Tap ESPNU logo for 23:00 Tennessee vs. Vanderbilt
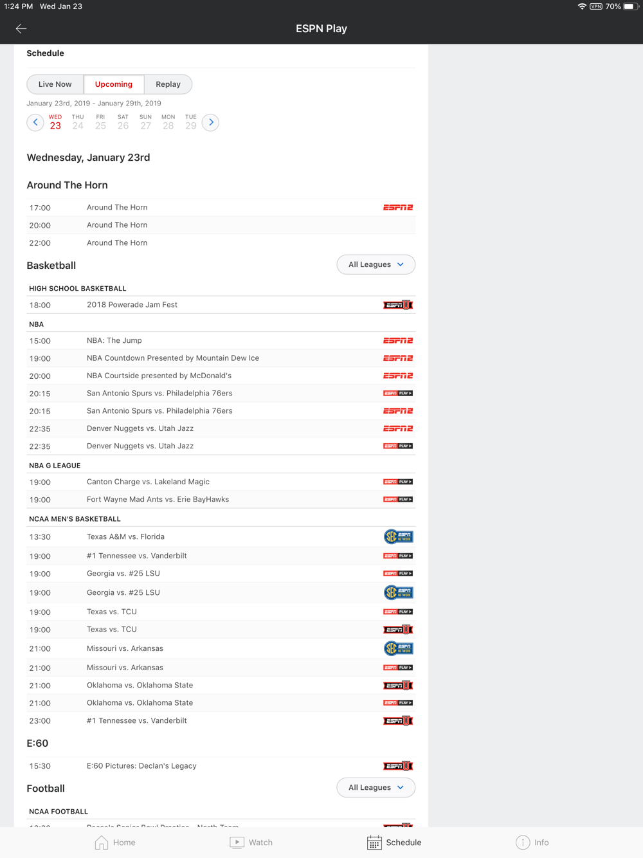Viewport: 643px width, 858px height. 398,721
